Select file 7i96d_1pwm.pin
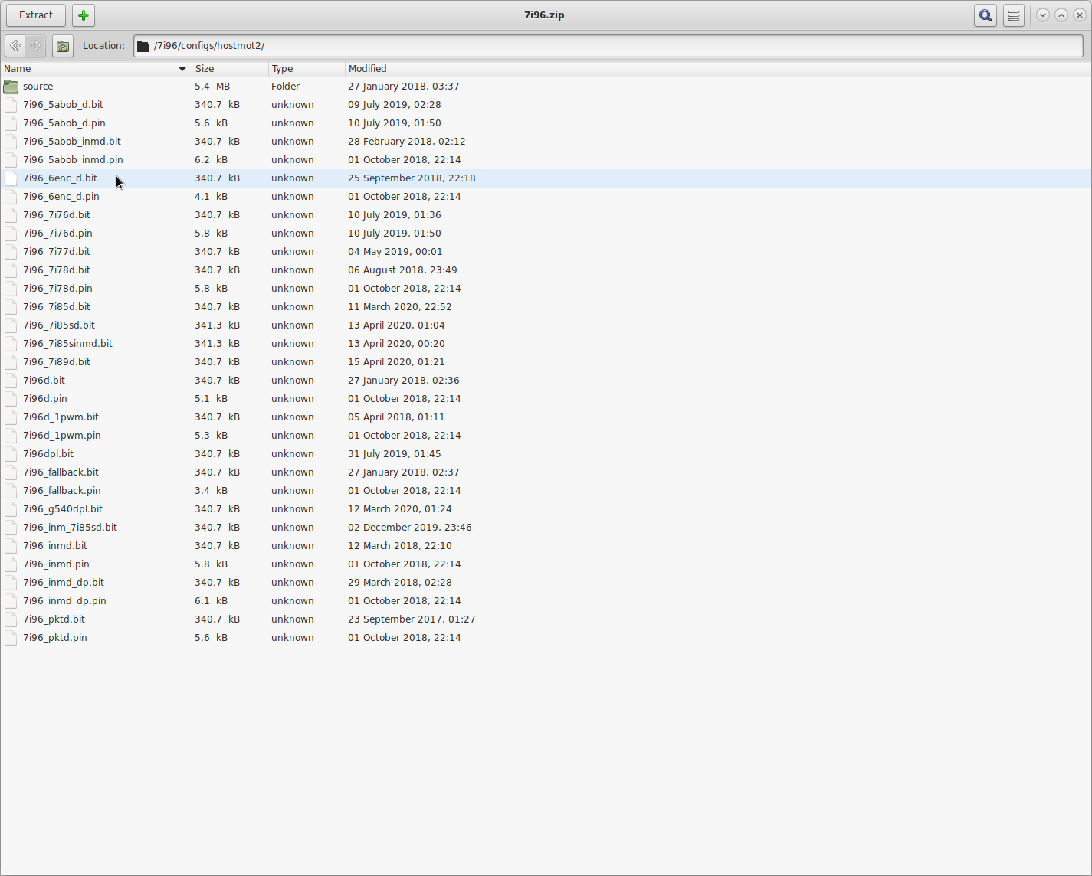Image resolution: width=1092 pixels, height=876 pixels. tap(62, 436)
